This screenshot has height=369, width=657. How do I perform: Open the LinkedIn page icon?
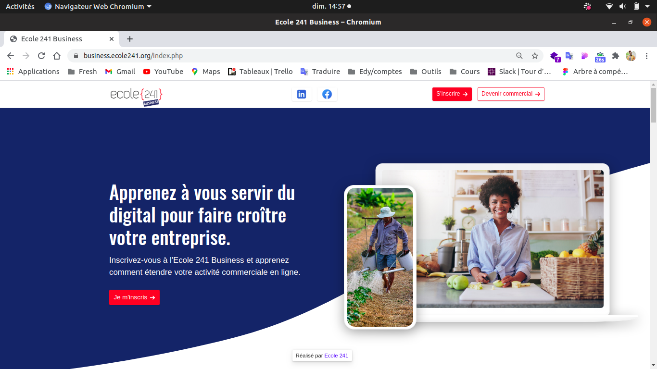coord(302,94)
